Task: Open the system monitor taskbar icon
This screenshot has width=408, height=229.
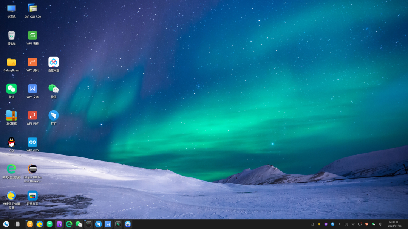Action: [118, 224]
